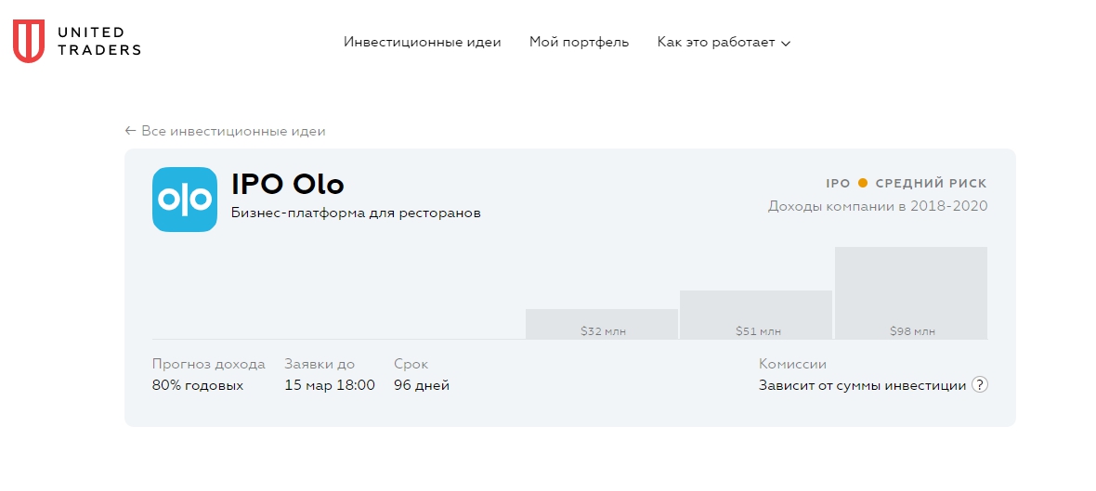Click Прогноз дохода label
1096x491 pixels.
coord(209,365)
